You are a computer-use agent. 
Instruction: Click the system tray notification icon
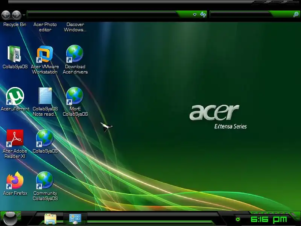[x=238, y=219]
